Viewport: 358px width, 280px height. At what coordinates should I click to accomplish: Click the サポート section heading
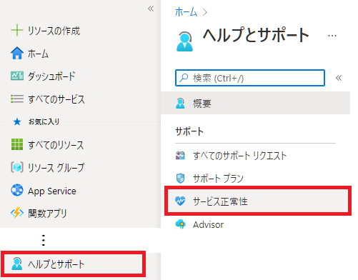click(189, 131)
